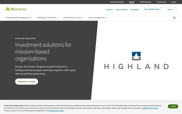This screenshot has width=182, height=114.
Task: Open the search magnifier icon
Action: [174, 18]
